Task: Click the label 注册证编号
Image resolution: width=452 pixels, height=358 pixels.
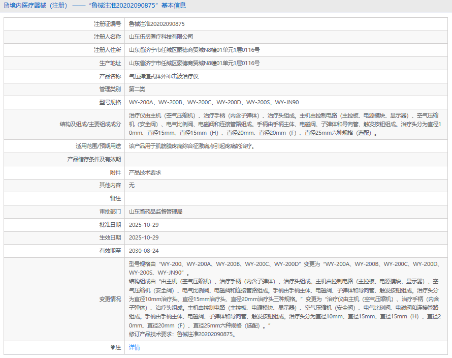Action: coord(108,24)
